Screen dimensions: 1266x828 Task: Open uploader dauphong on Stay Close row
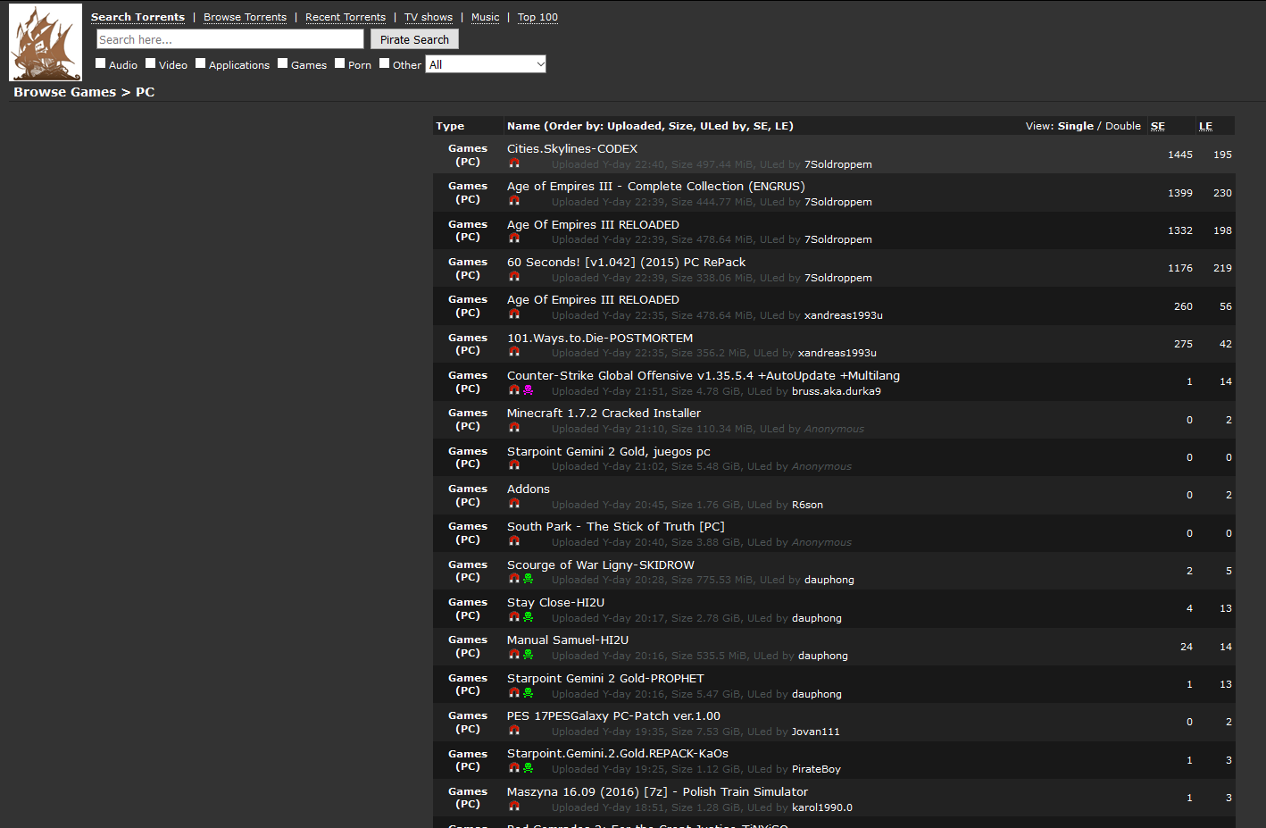coord(817,618)
